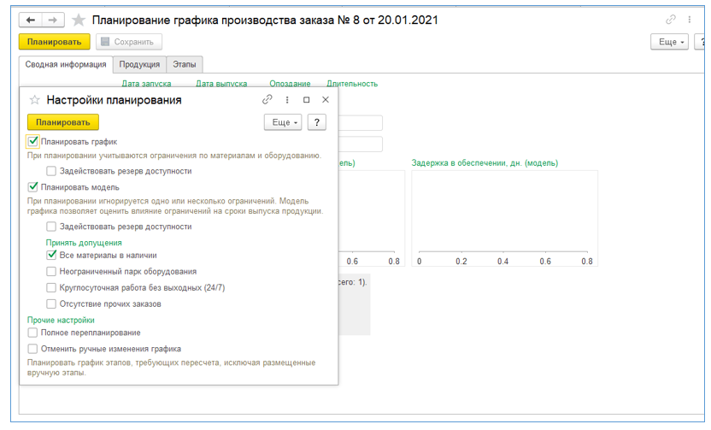Switch to the Продукция tab
This screenshot has width=711, height=430.
[139, 64]
